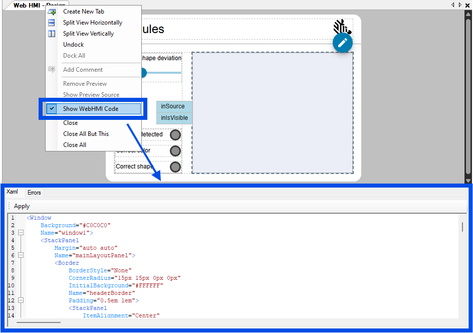The width and height of the screenshot is (473, 333).
Task: Click the code editor vertical scrollbar
Action: coord(462,226)
